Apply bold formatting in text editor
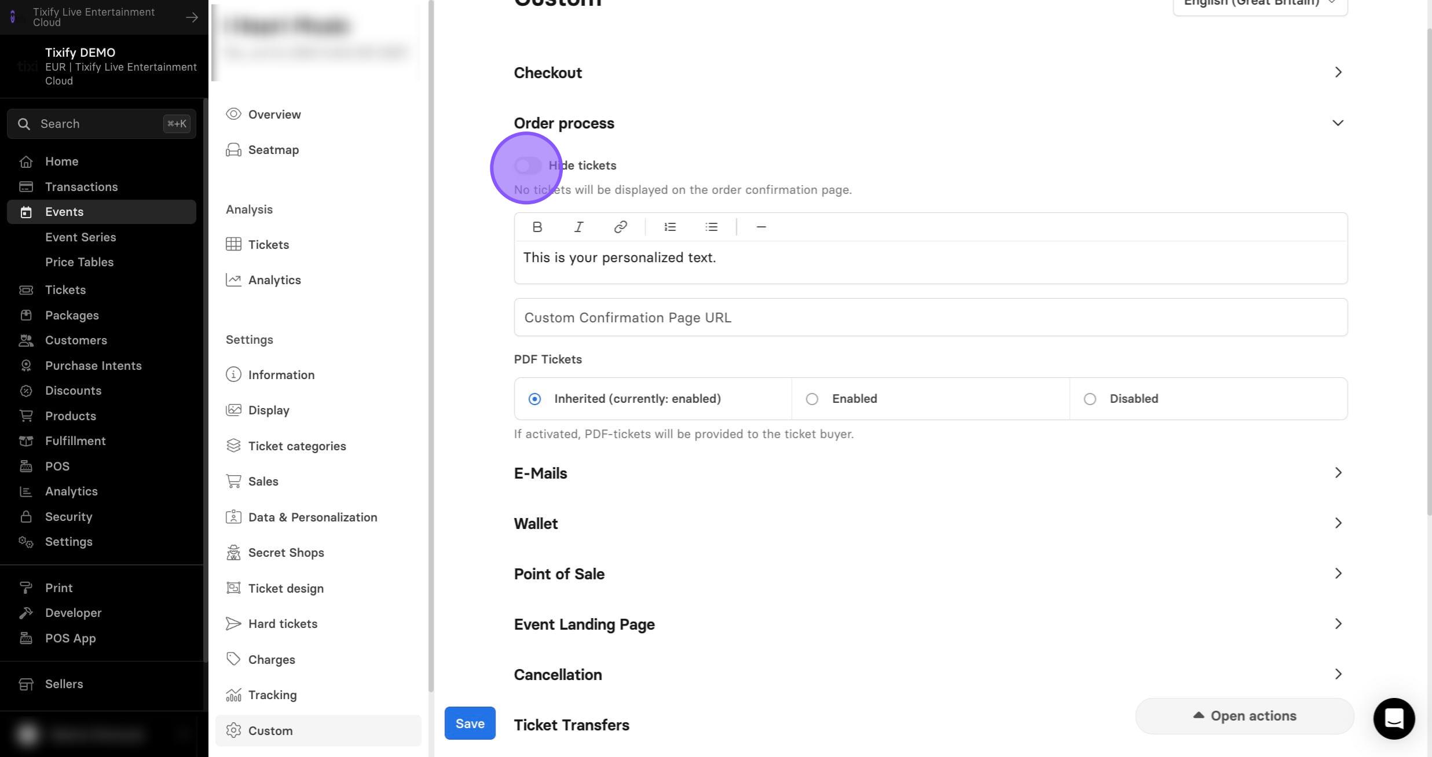1432x757 pixels. point(537,227)
